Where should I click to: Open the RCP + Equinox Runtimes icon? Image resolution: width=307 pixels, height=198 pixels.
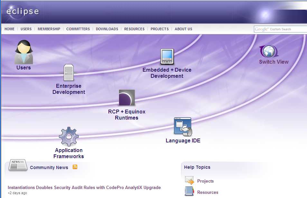(x=127, y=97)
